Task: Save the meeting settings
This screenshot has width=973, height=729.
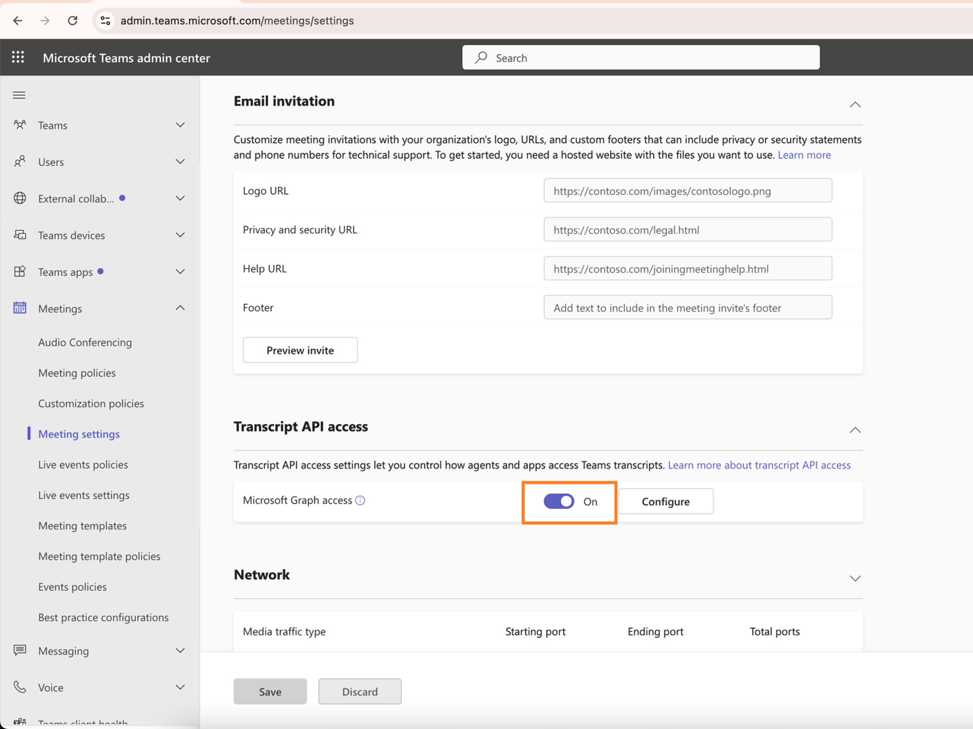Action: click(270, 691)
